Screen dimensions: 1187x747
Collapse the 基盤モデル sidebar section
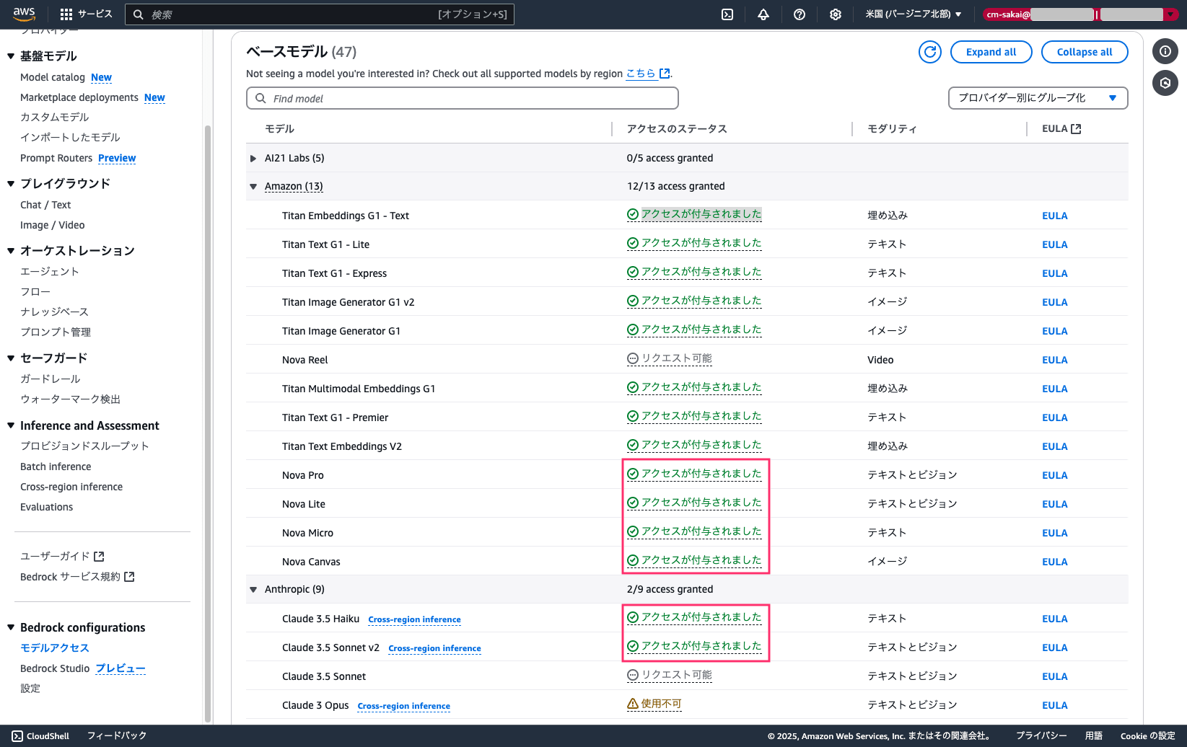[x=11, y=56]
